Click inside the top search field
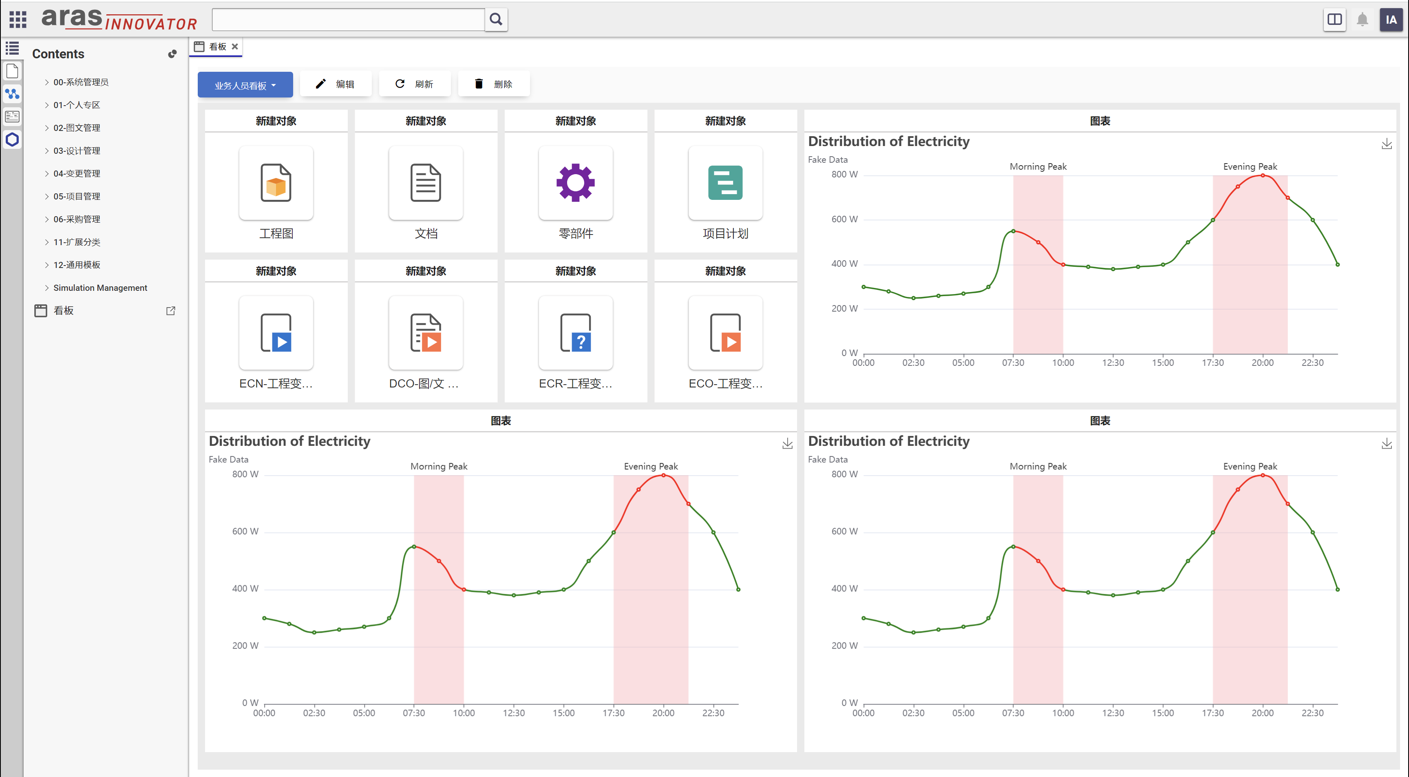The height and width of the screenshot is (777, 1409). [348, 20]
